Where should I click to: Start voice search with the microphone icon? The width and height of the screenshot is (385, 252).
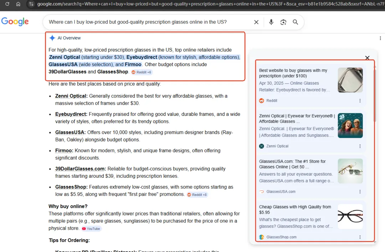271,22
